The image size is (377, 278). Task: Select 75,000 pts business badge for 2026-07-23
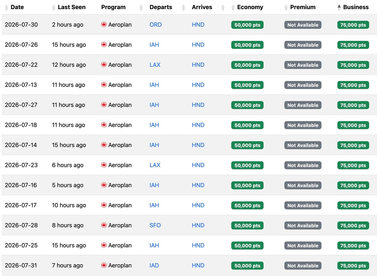(x=353, y=165)
